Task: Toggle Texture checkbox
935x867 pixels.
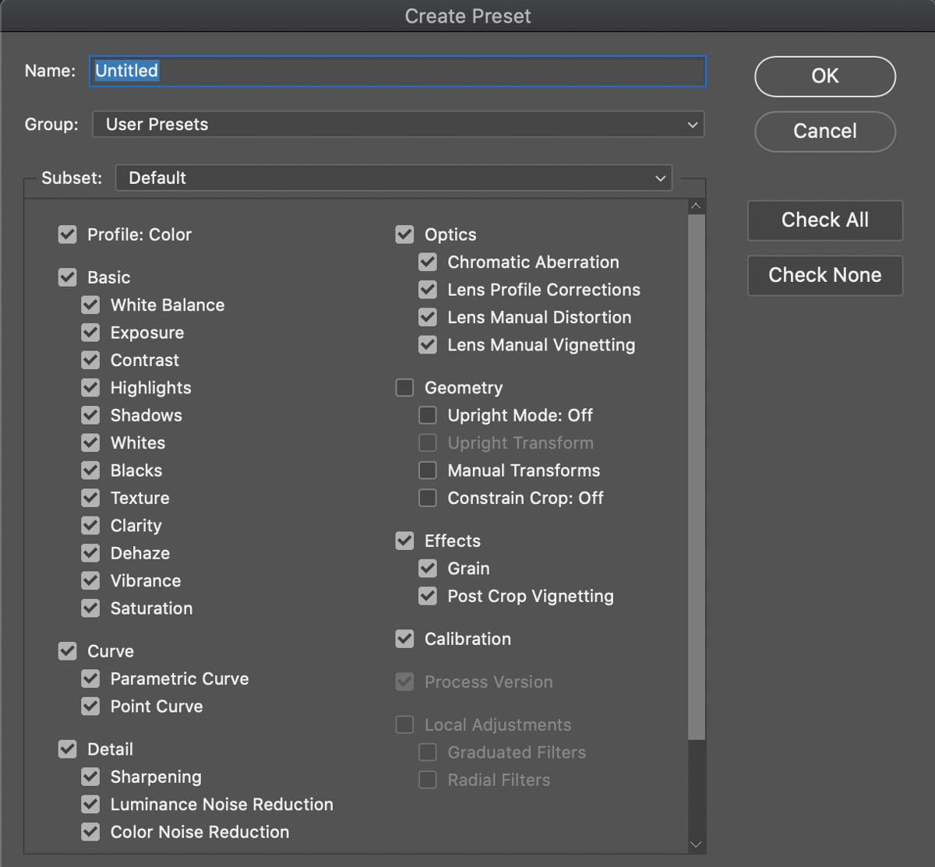Action: [90, 498]
